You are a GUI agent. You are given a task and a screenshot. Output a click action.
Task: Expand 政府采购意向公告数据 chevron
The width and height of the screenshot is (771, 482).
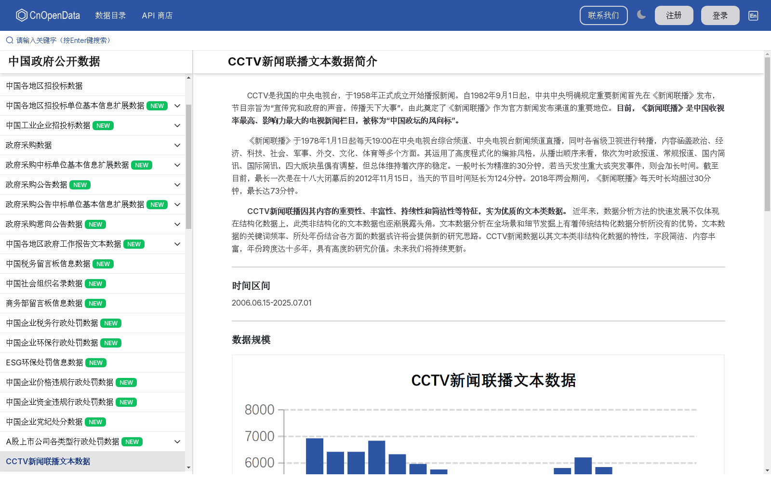pos(177,224)
